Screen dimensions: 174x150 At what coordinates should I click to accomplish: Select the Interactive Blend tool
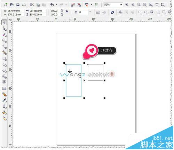5,94
